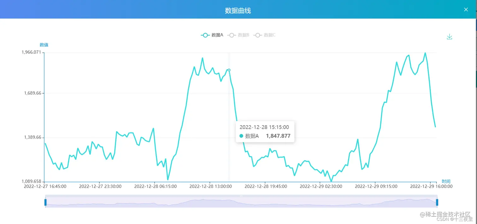This screenshot has width=477, height=224.
Task: Click x-axis label 2022-12-28 13:00:00
Action: (x=211, y=186)
